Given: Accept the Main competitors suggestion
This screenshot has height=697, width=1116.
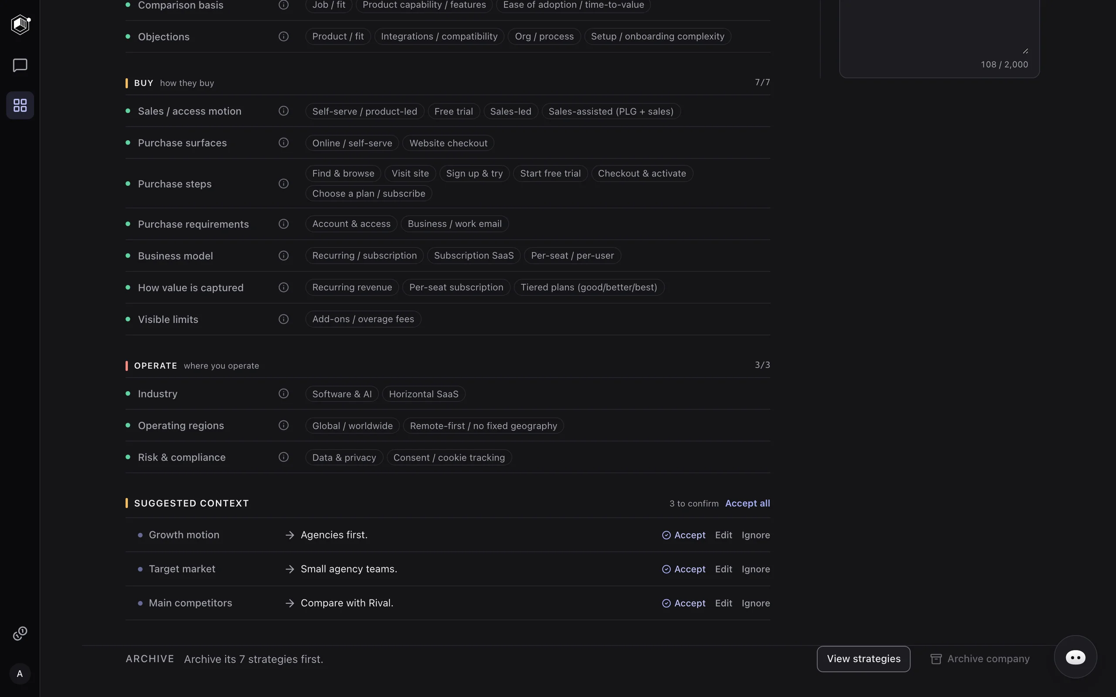Looking at the screenshot, I should [684, 603].
